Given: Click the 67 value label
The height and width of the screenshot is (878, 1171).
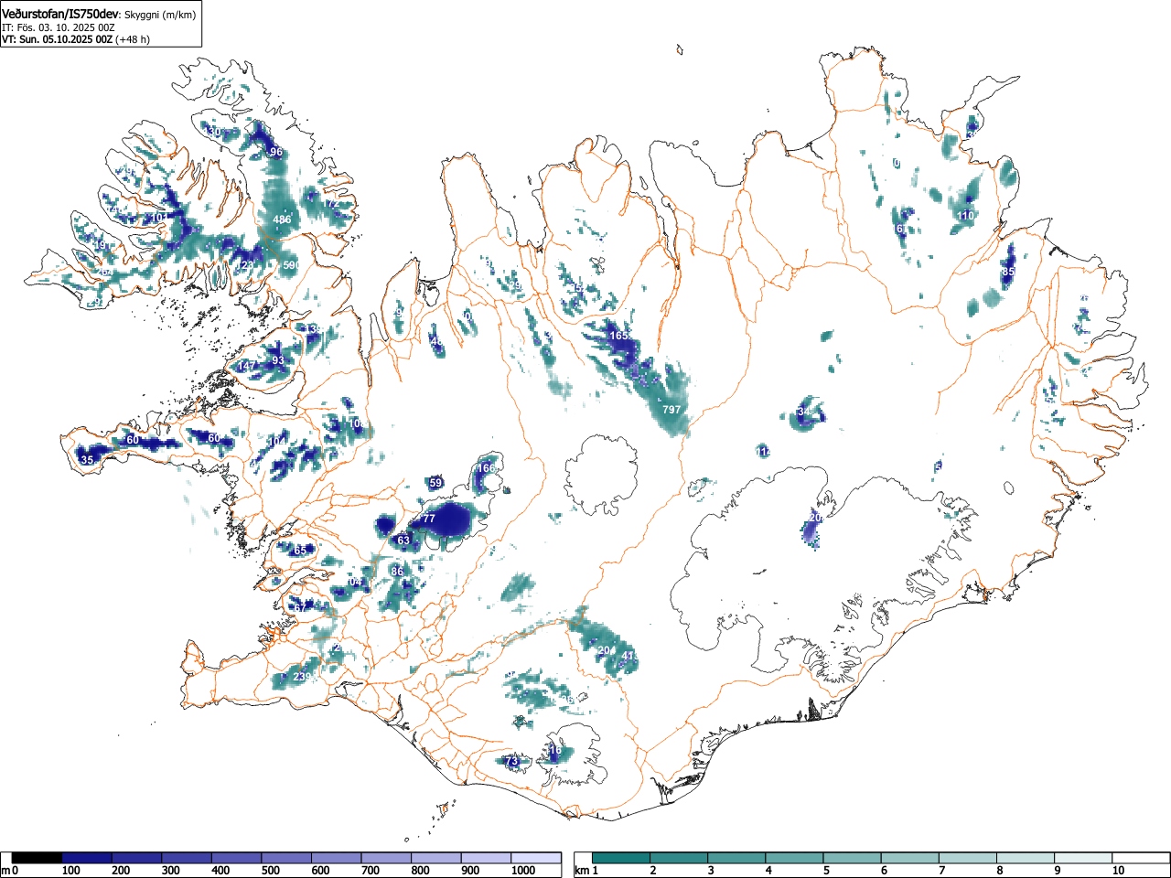Looking at the screenshot, I should click(x=299, y=608).
